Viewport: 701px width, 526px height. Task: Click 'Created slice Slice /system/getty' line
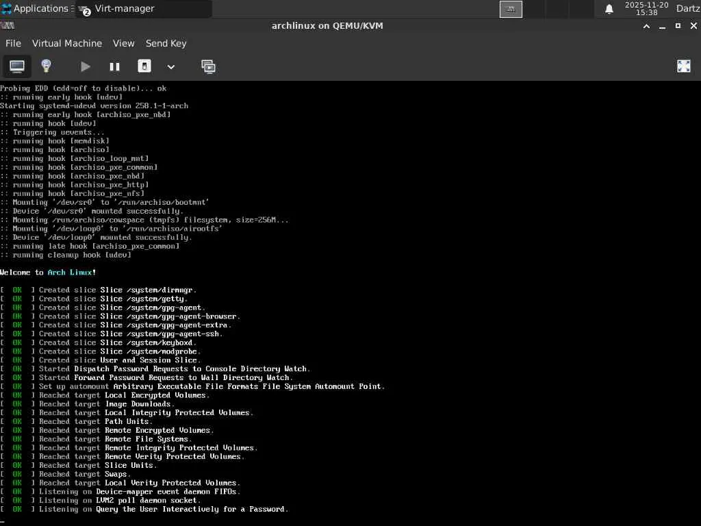coord(94,299)
